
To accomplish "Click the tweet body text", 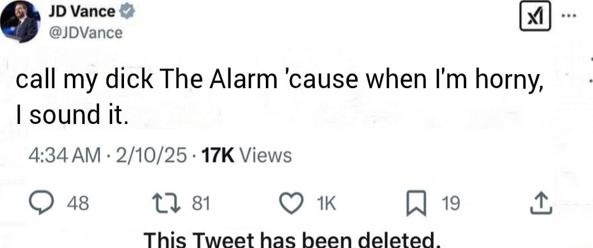I will pos(280,98).
